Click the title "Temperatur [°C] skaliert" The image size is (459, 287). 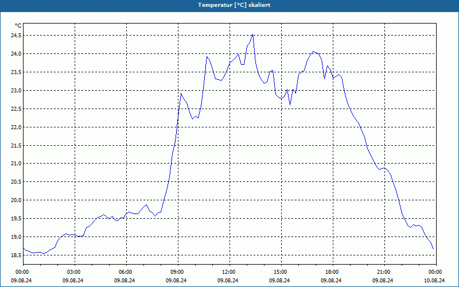(234, 5)
